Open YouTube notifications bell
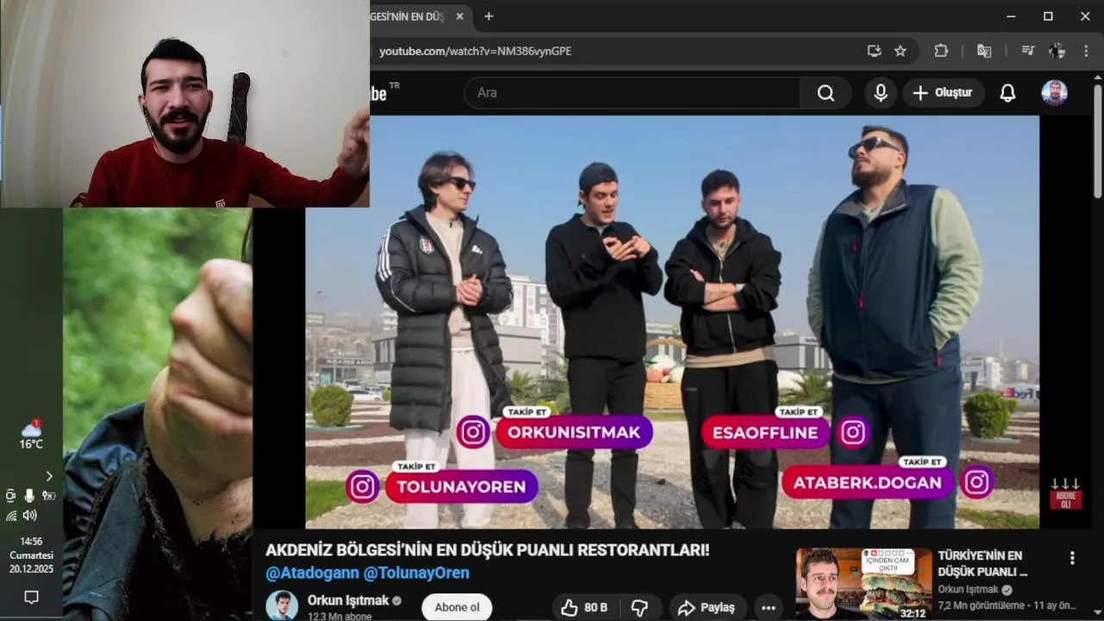1104x621 pixels. click(x=1007, y=93)
